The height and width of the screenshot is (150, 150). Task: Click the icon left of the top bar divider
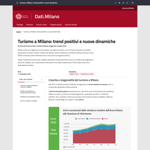click(x=127, y=3)
